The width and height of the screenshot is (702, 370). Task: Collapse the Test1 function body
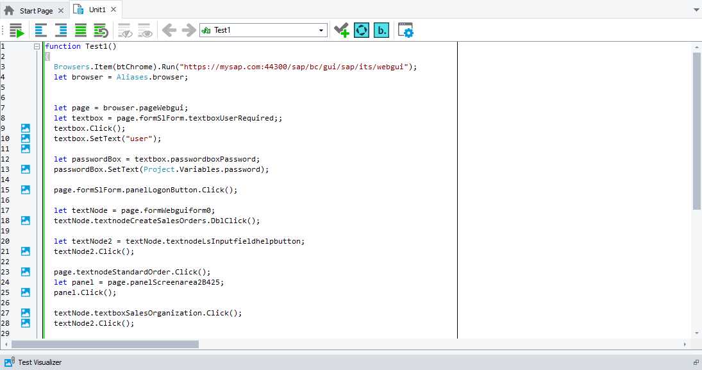point(37,46)
